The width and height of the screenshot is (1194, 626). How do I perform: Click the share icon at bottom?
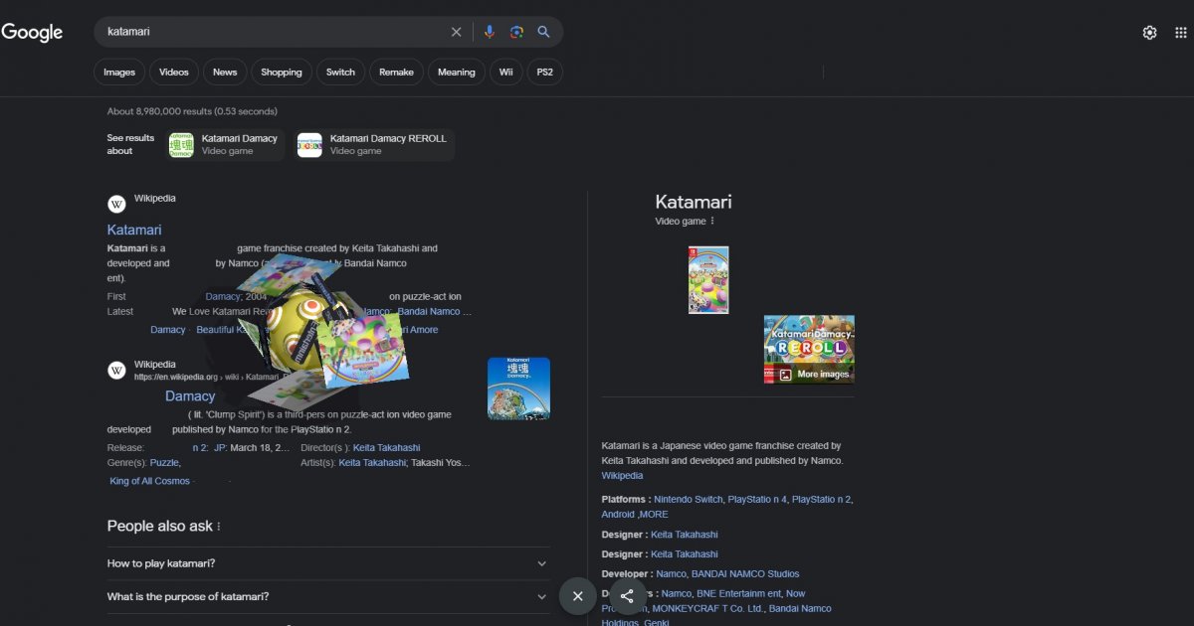click(x=627, y=596)
